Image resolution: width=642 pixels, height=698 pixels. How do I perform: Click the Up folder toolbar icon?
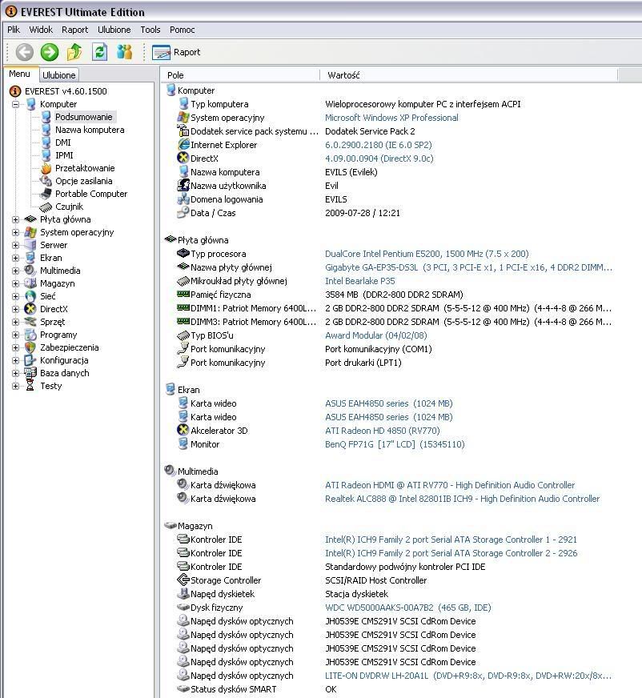74,52
